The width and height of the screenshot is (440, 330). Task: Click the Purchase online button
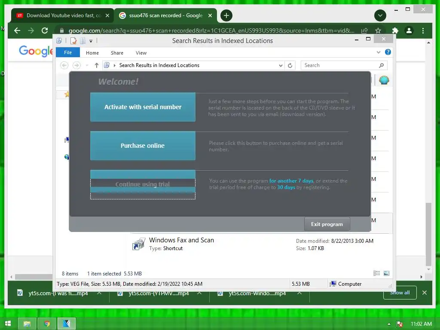[x=143, y=146]
